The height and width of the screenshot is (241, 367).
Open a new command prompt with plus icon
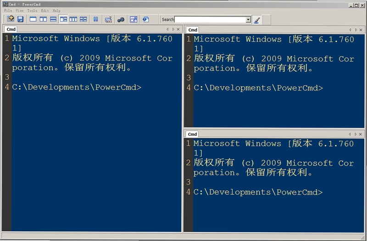click(11, 19)
